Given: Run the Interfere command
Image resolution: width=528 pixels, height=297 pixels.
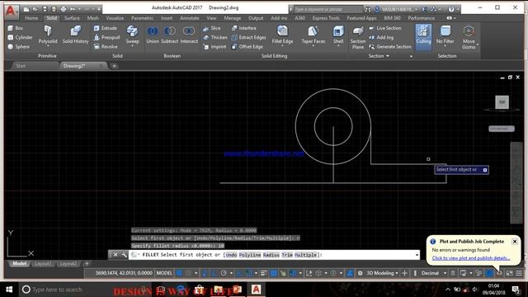Looking at the screenshot, I should point(244,28).
